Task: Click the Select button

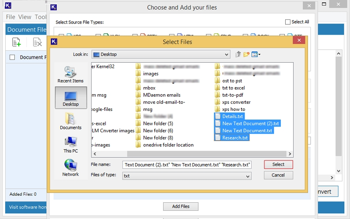Action: pos(278,165)
